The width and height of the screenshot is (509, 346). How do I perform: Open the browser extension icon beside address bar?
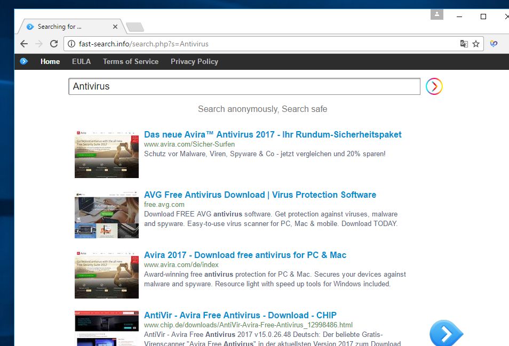pos(494,44)
